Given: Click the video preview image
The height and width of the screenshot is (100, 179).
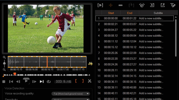Looking at the screenshot, I should pyautogui.click(x=46, y=29).
